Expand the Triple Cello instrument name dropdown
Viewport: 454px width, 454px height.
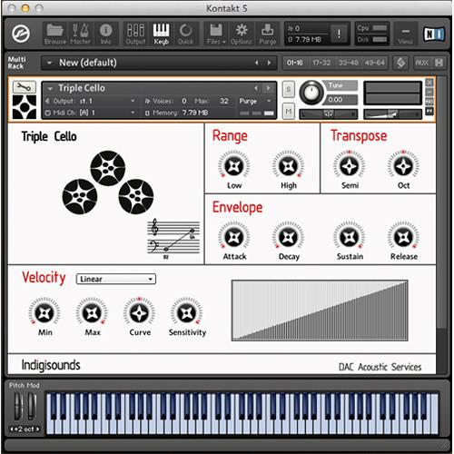[50, 88]
